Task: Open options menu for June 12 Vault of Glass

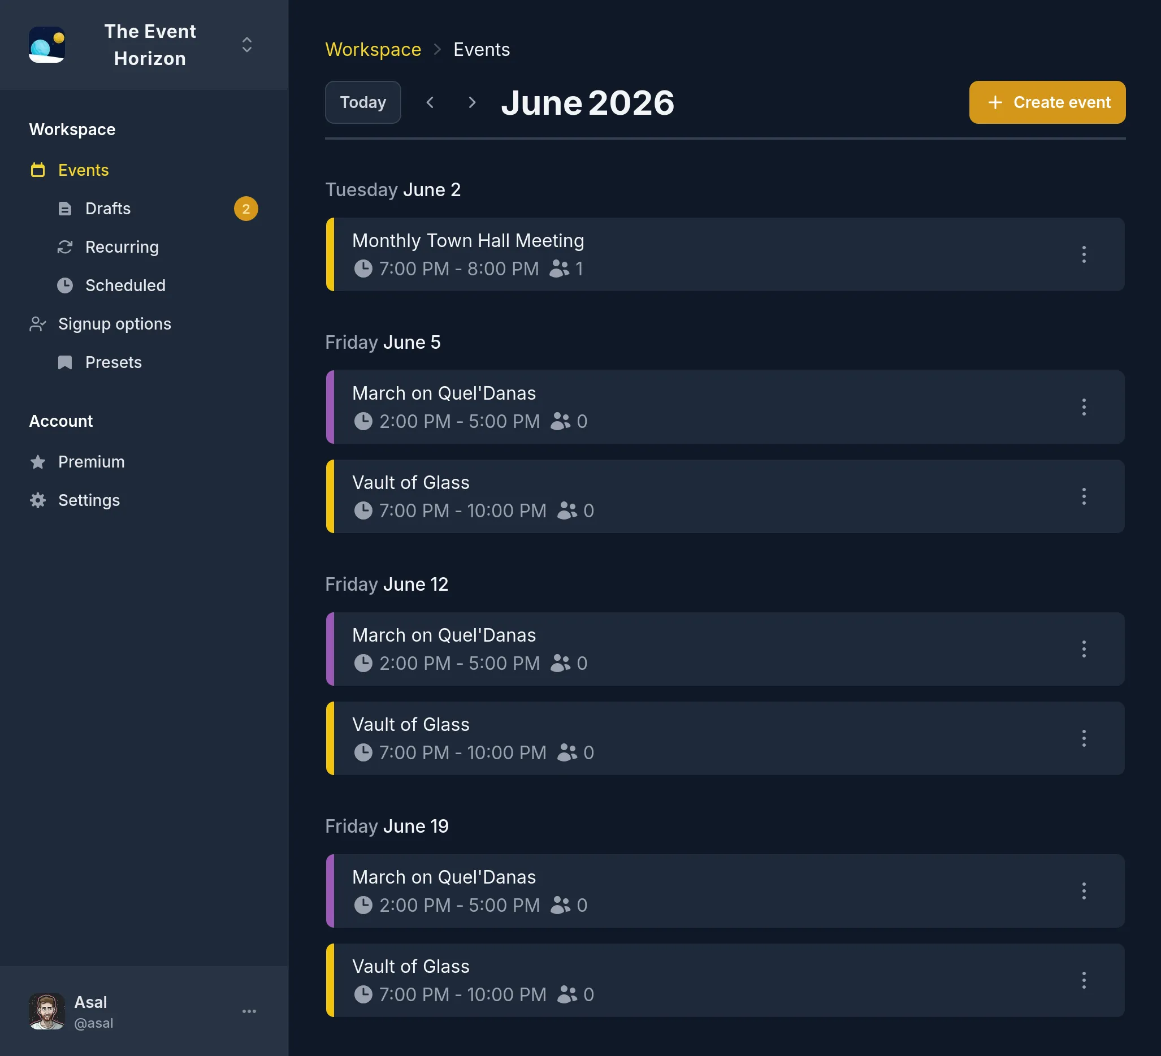Action: (1084, 738)
